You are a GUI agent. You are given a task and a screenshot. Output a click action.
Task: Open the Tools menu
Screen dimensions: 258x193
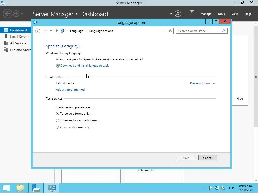tap(221, 14)
